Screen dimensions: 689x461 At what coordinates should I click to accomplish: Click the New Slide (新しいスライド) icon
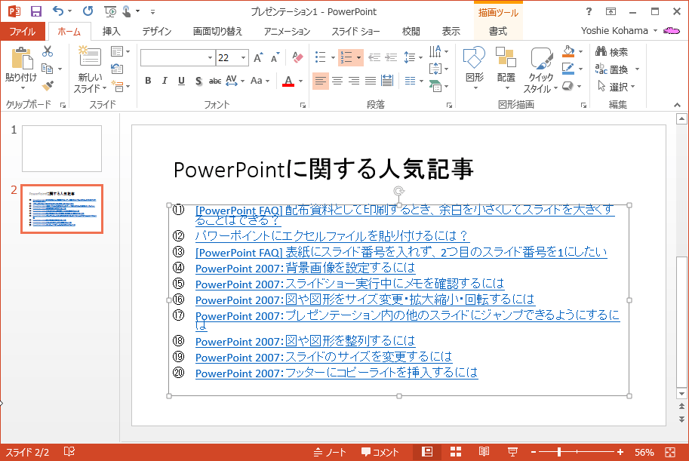[90, 57]
